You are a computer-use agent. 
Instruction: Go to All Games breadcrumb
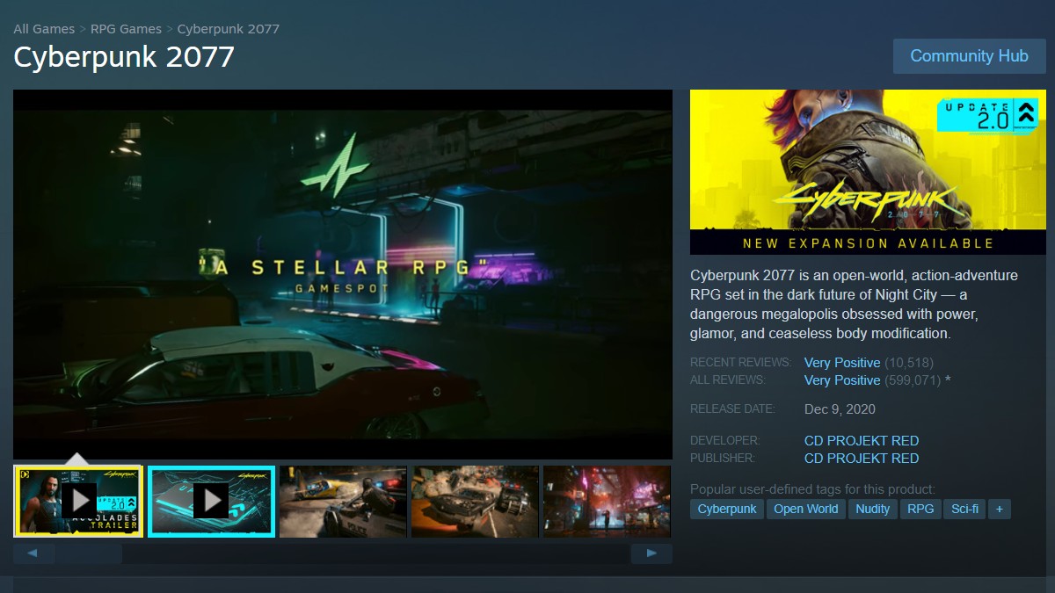(44, 29)
